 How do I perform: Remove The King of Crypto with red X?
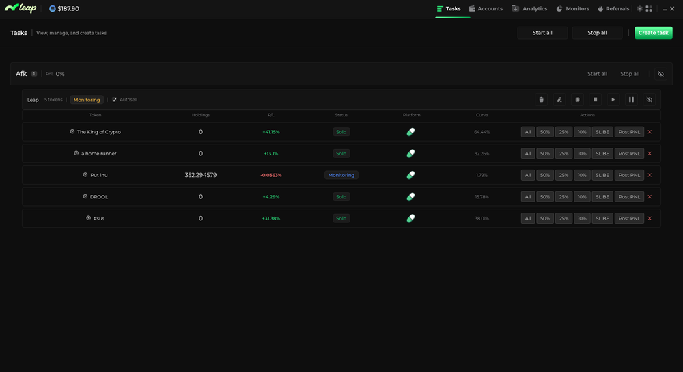click(650, 132)
